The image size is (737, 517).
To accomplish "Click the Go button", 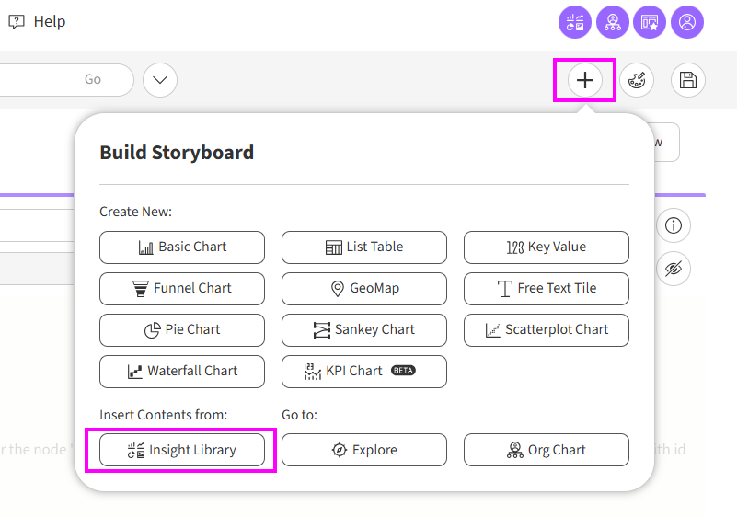I will pyautogui.click(x=93, y=80).
